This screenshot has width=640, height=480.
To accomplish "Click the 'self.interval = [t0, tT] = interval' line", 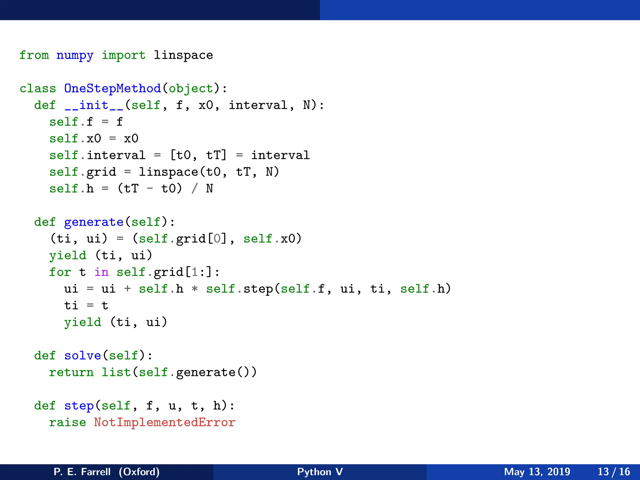I will [179, 155].
